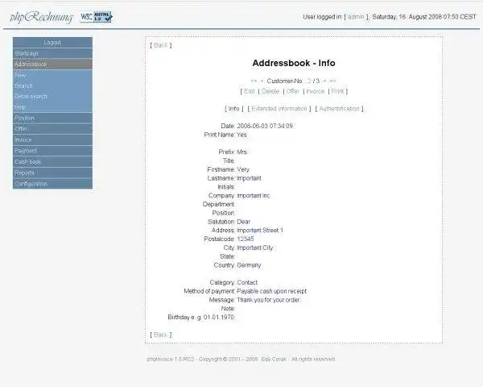Click the Edit link for this customer
This screenshot has width=483, height=387.
250,91
